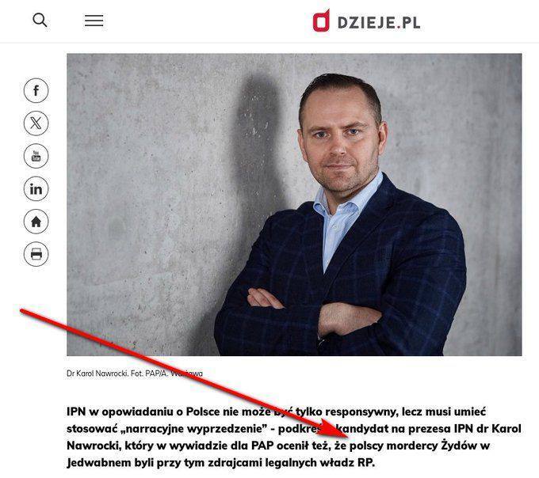Share the article on LinkedIn
The width and height of the screenshot is (539, 478).
[x=36, y=188]
